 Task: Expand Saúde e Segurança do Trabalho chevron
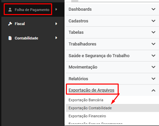coord(153,55)
